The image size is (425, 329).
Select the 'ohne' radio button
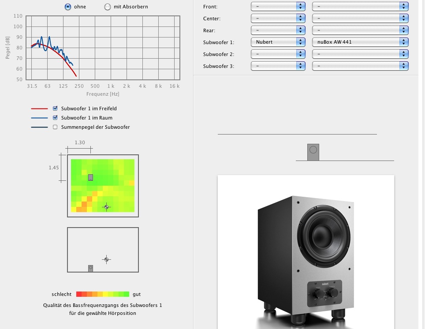tap(68, 7)
